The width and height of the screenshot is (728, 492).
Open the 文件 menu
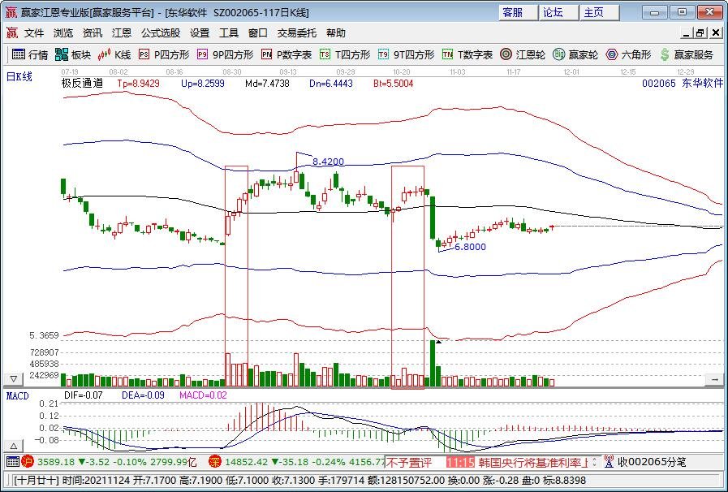34,33
